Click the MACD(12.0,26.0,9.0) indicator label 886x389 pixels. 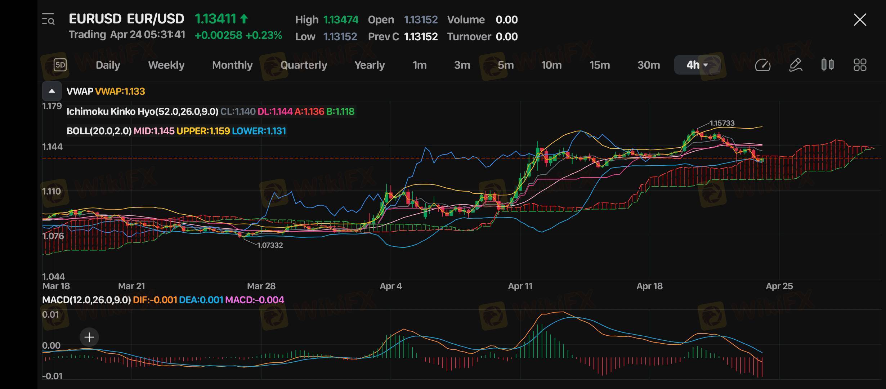(x=86, y=300)
